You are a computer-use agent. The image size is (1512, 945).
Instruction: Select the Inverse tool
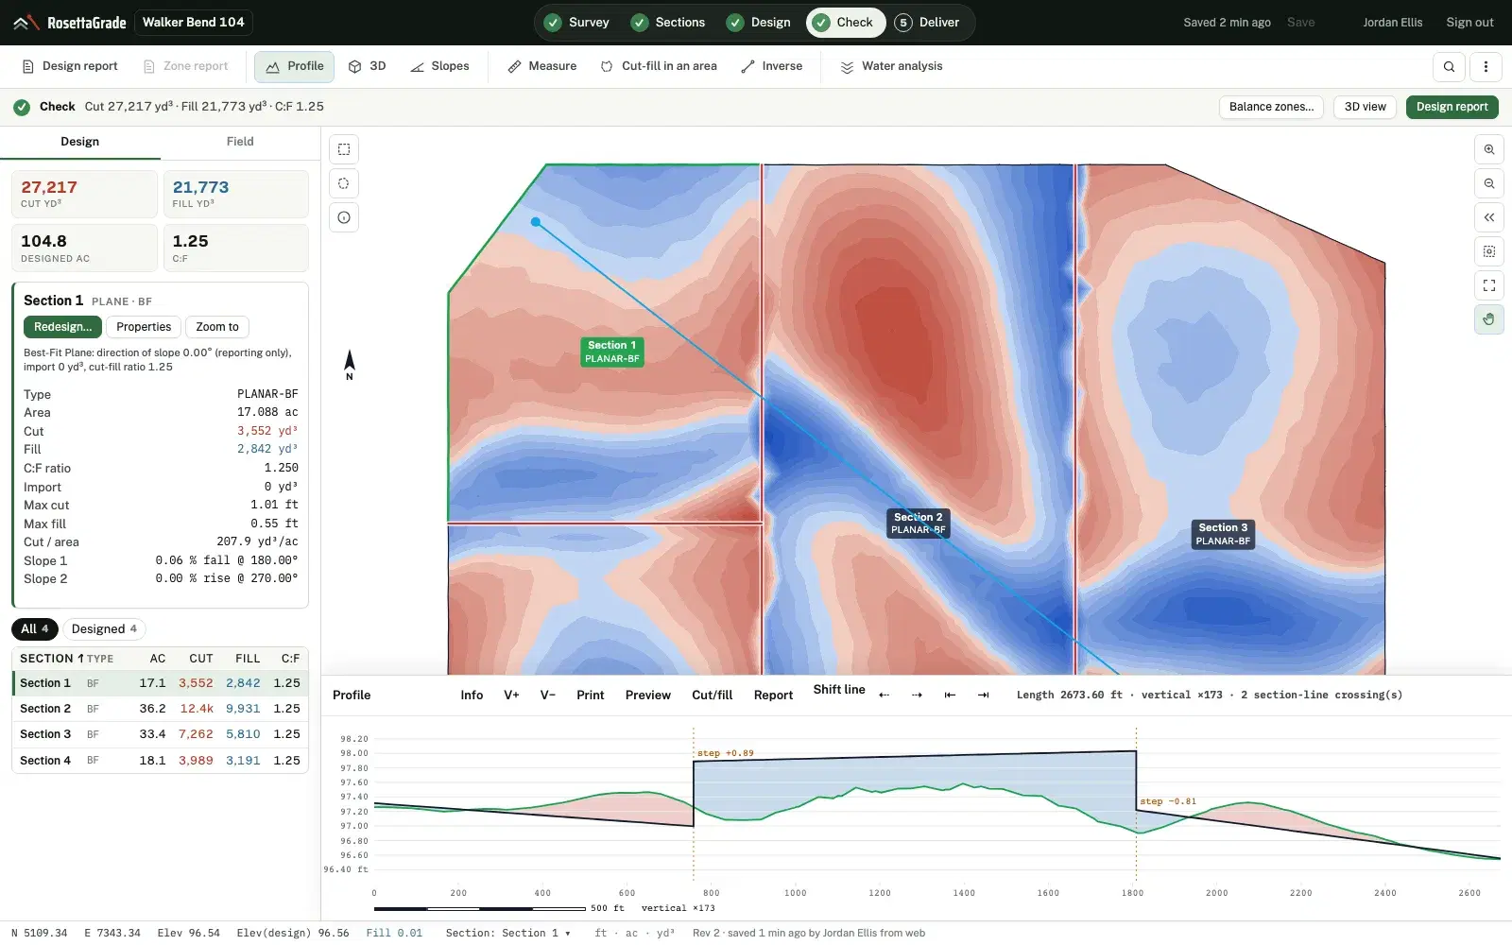pos(772,66)
